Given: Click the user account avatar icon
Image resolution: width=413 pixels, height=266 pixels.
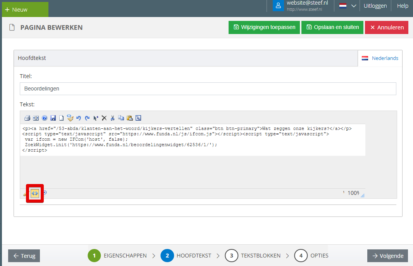Looking at the screenshot, I should [278, 5].
